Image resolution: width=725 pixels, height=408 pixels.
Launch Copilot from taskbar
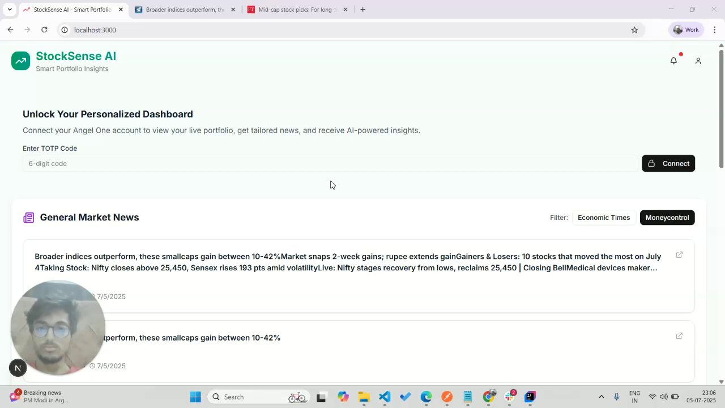click(x=343, y=397)
